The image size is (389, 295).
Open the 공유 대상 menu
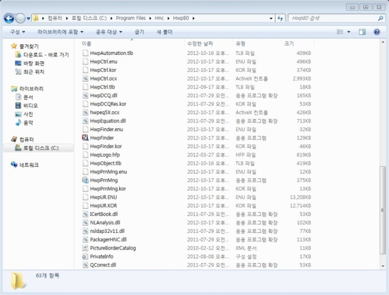(x=109, y=32)
